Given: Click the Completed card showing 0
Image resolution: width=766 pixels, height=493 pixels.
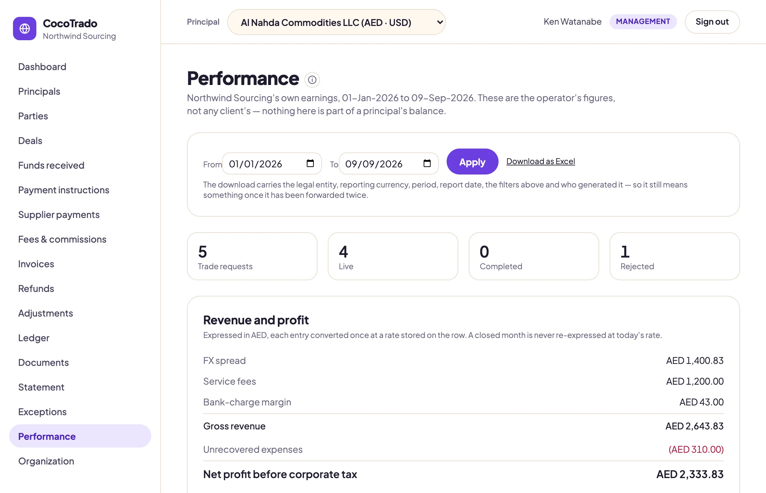Looking at the screenshot, I should pos(534,256).
